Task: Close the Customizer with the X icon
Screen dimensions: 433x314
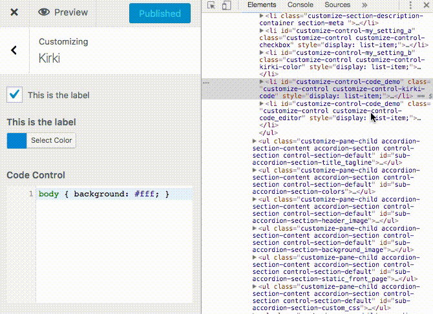Action: click(14, 12)
